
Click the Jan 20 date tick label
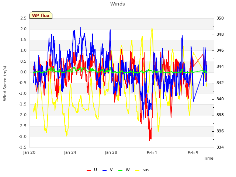coord(29,152)
